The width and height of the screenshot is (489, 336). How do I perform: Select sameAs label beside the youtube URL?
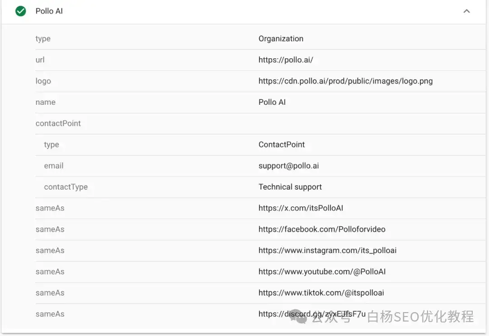[50, 271]
